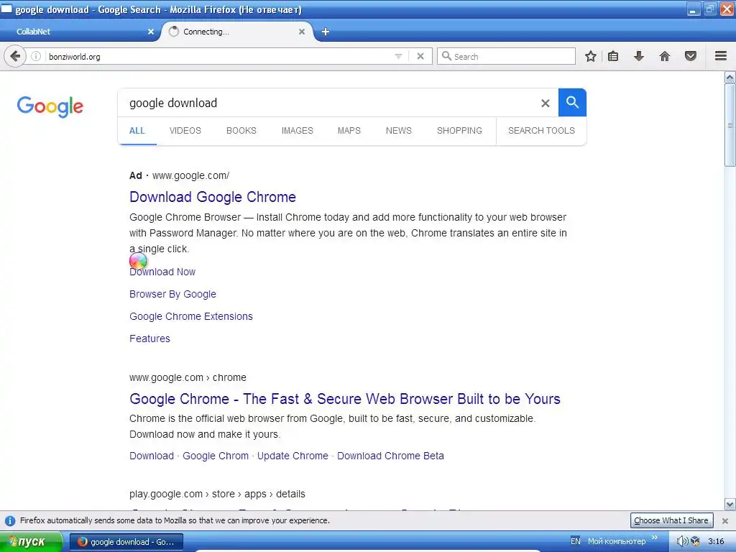Screen dimensions: 736x552
Task: Switch to VIDEOS results tab
Action: (x=185, y=131)
